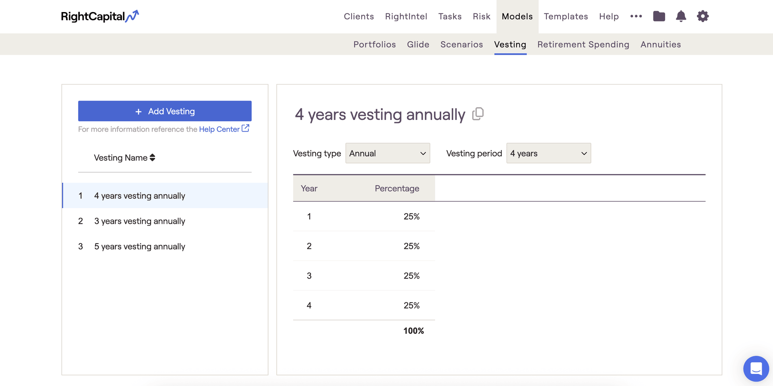Screen dimensions: 773x386
Task: Switch to Retirement Spending tab
Action: click(583, 44)
